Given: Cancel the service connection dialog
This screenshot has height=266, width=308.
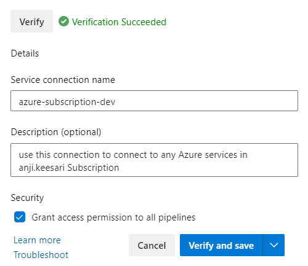Looking at the screenshot, I should (x=152, y=245).
